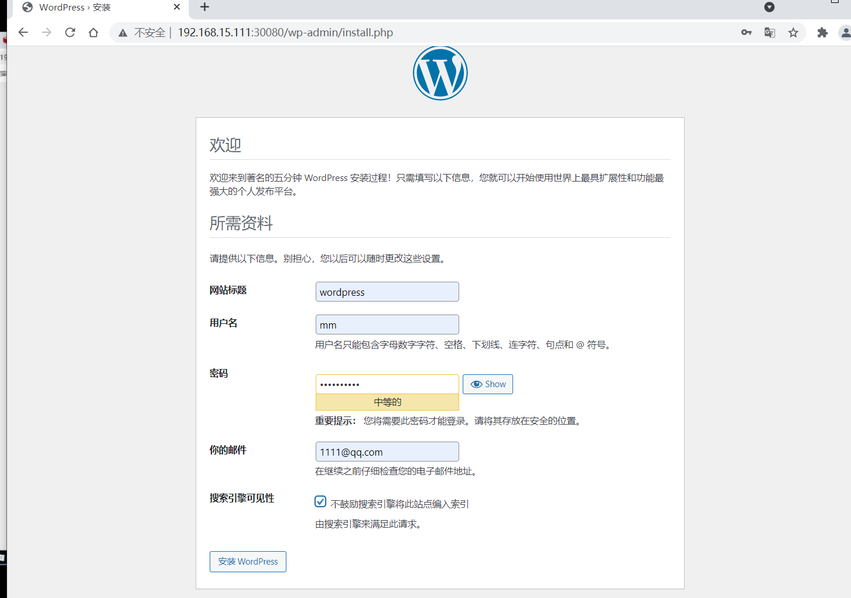Uncheck 不鼓励搜索引擎 indexing checkbox
Screen dimensions: 851x598
[320, 501]
